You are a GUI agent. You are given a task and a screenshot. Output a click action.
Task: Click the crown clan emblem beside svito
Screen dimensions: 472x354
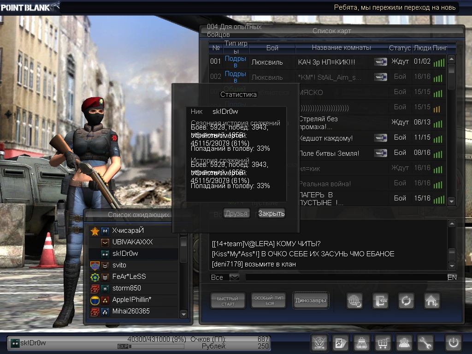[x=95, y=265]
